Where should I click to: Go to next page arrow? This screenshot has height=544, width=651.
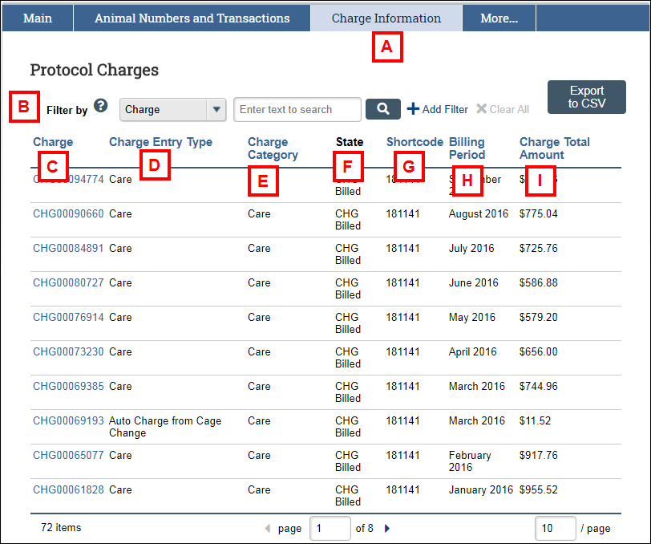coord(387,528)
